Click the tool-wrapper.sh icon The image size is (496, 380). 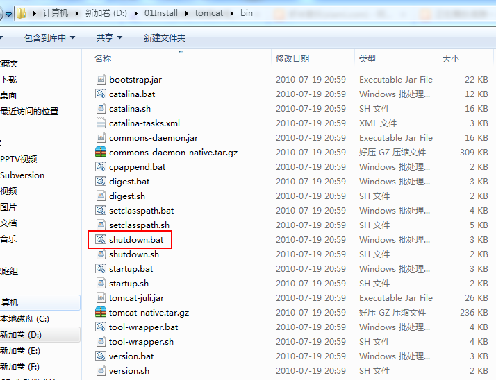(x=101, y=341)
